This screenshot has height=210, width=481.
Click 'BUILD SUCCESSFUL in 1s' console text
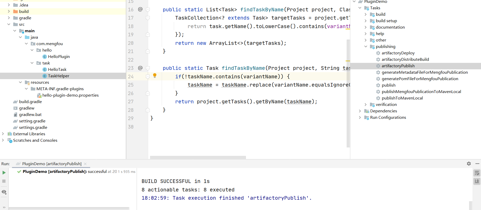176,181
